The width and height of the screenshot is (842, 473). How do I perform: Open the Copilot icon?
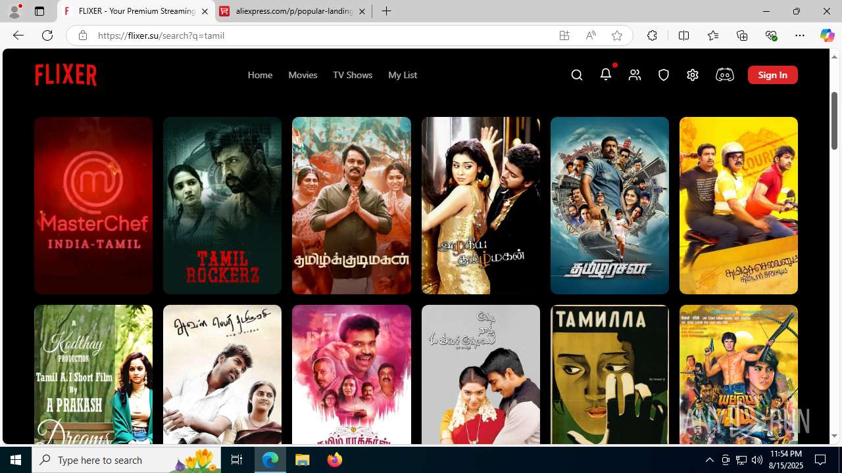coord(827,35)
